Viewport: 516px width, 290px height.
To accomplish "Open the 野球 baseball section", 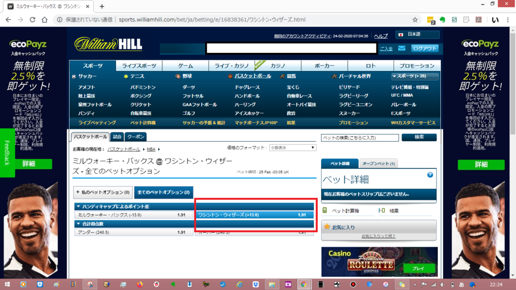I will [x=184, y=77].
